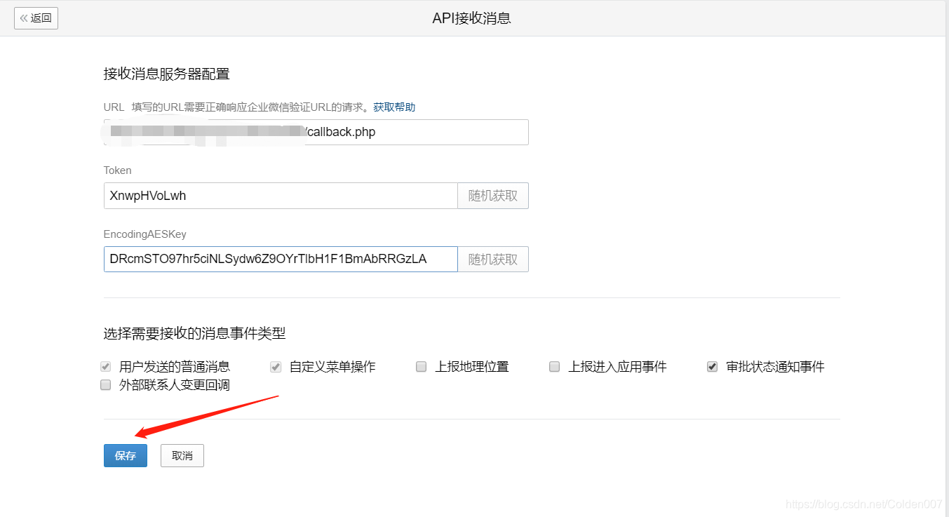949x517 pixels.
Task: Click the « back chevron icon
Action: pos(25,18)
